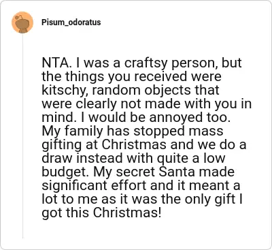Click the line starting with draw instead
Screen dimensions: 272x250
pyautogui.click(x=134, y=158)
